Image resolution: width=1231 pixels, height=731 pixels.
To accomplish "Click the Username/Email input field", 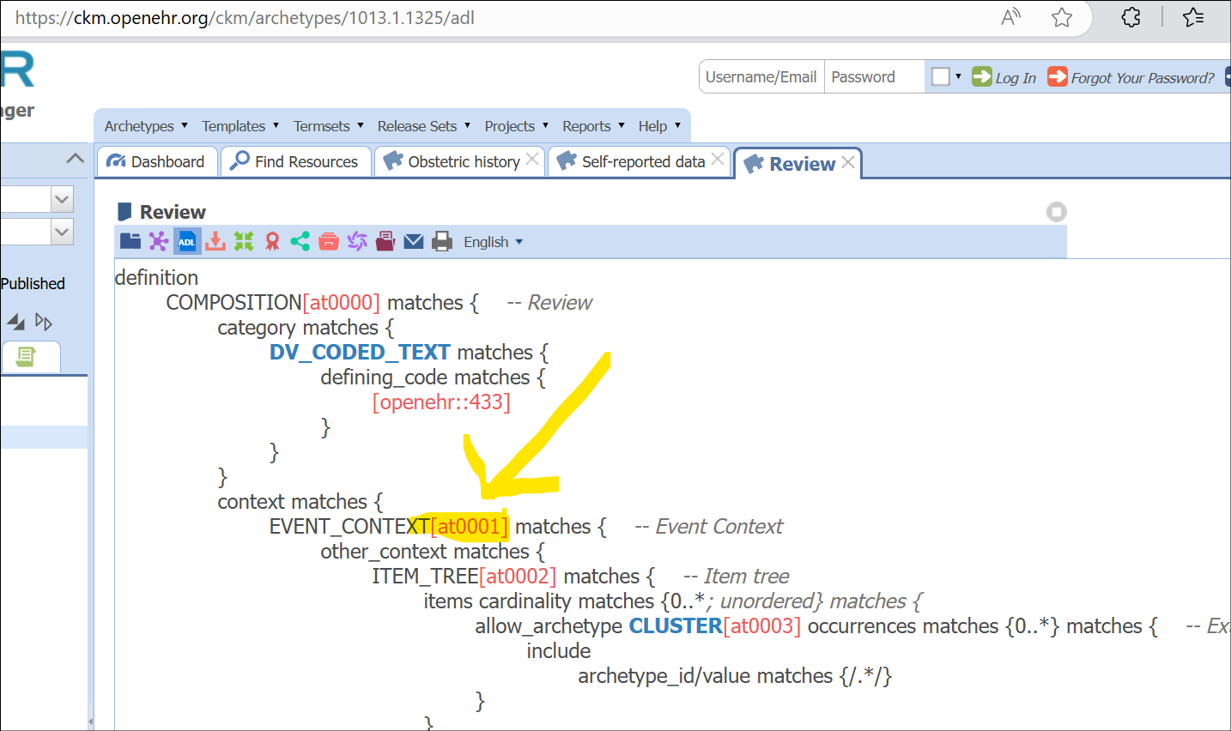I will click(761, 77).
